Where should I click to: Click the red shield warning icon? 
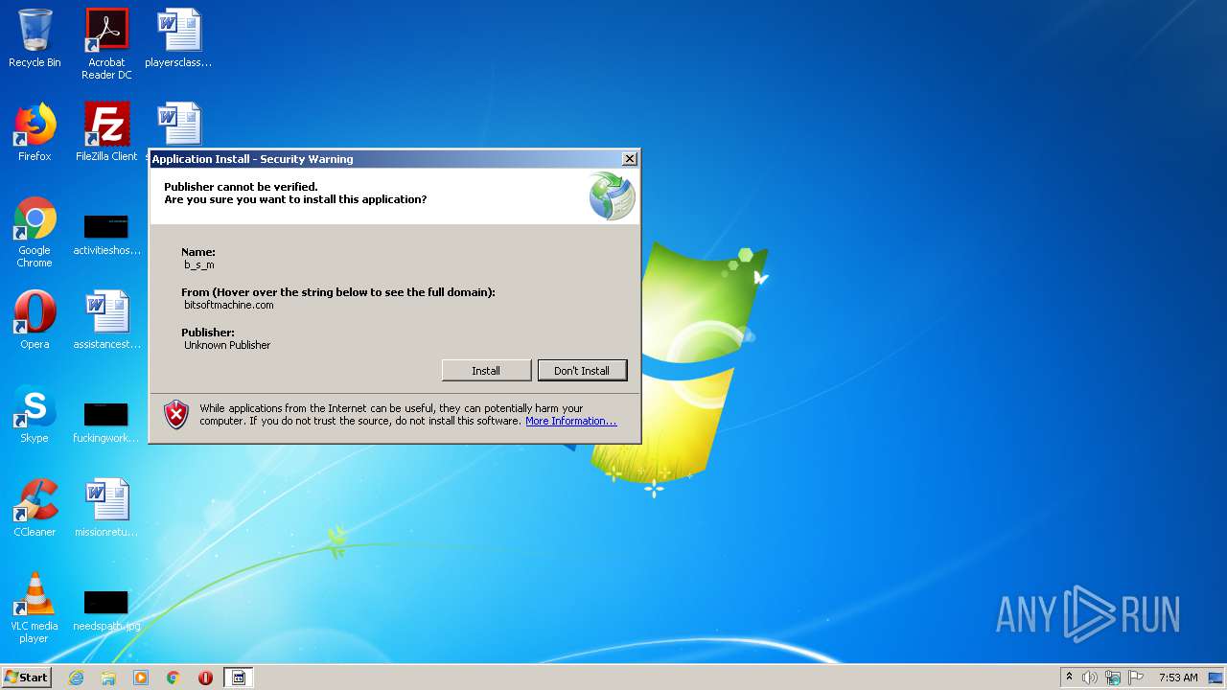tap(176, 415)
